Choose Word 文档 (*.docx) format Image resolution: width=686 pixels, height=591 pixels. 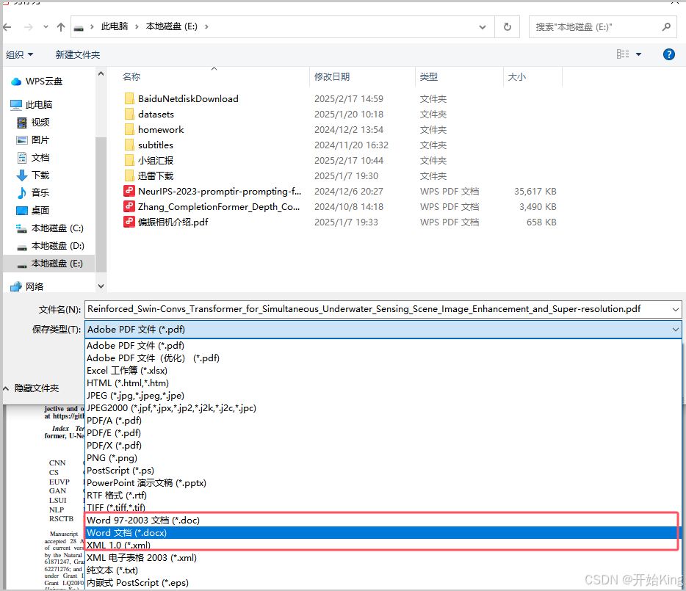pyautogui.click(x=383, y=533)
